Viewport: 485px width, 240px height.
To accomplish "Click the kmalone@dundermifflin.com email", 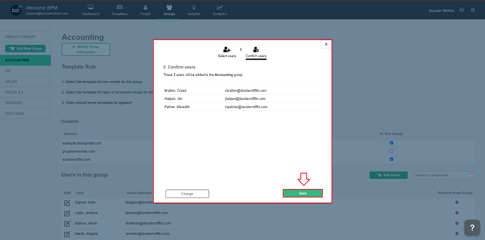I will 148,223.
